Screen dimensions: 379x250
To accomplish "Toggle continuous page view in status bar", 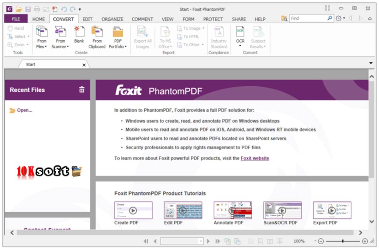I will [260, 241].
